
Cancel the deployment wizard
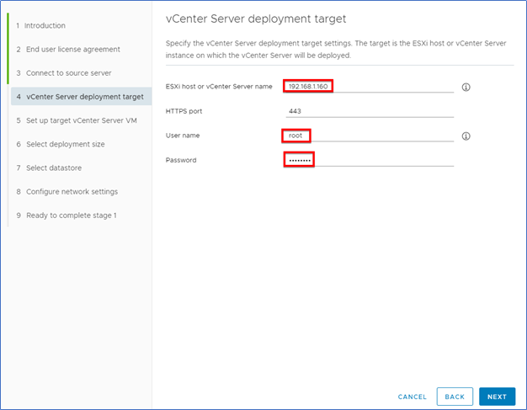(x=412, y=397)
